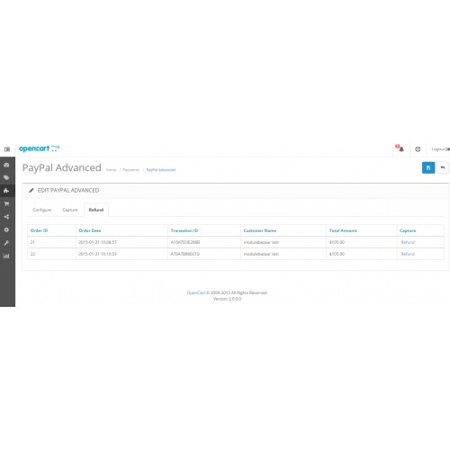Click the OpenCart footer link
The width and height of the screenshot is (450, 450).
click(196, 292)
